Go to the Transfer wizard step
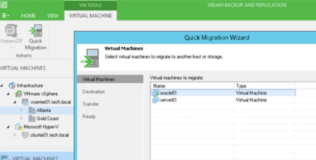 coord(91,104)
